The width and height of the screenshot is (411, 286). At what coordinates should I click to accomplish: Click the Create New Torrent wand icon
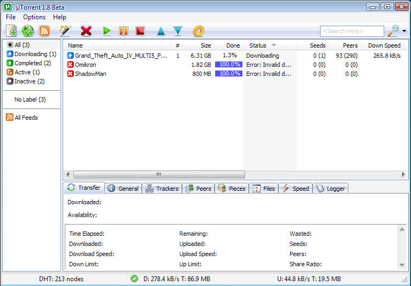(65, 31)
